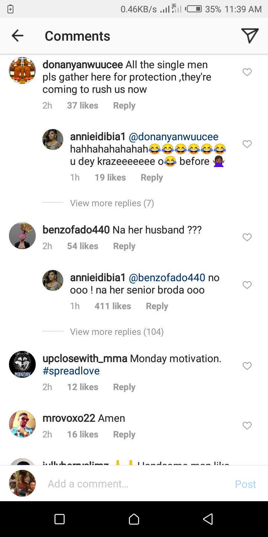The height and width of the screenshot is (537, 268).
Task: Open benzofado440's profile avatar
Action: (22, 236)
